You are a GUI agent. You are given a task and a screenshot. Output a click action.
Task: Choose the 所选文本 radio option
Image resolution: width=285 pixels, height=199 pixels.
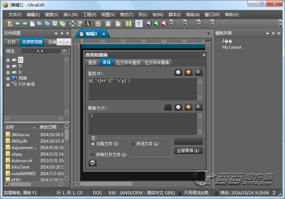coord(133,144)
